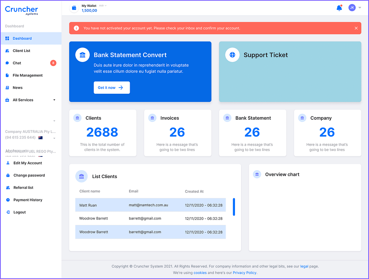Dismiss the account activation alert

click(x=356, y=28)
